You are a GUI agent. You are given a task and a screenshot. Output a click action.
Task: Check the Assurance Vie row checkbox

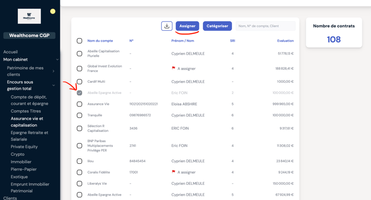tap(79, 104)
